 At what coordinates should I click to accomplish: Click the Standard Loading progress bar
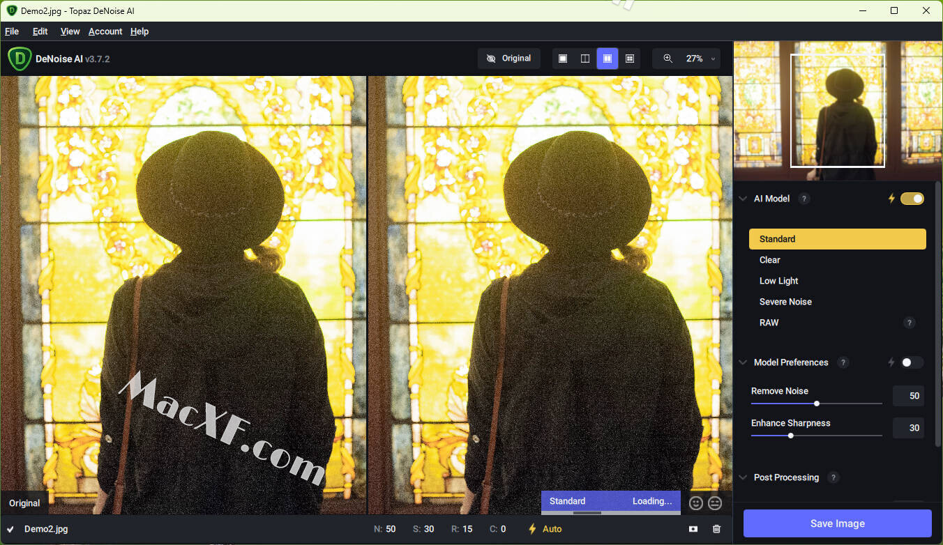611,501
